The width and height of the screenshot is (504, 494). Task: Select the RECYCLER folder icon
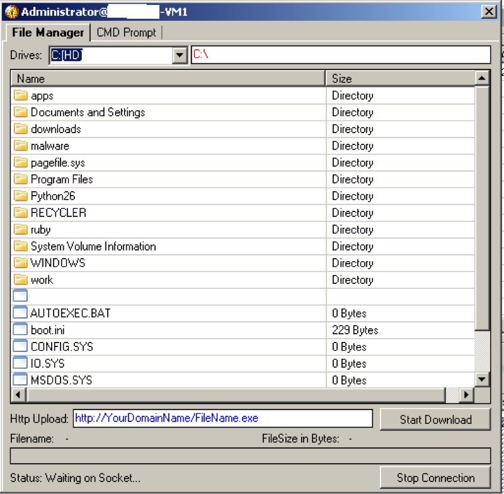(21, 213)
